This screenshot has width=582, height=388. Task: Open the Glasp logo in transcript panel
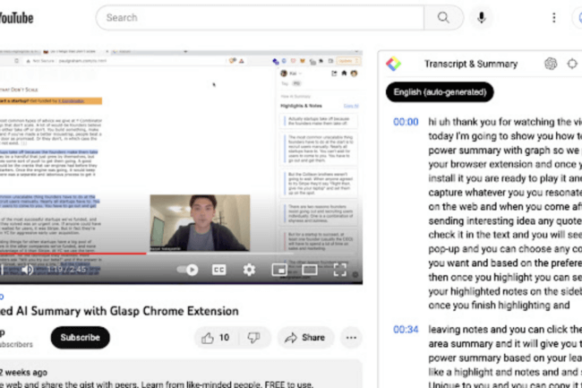click(x=393, y=64)
